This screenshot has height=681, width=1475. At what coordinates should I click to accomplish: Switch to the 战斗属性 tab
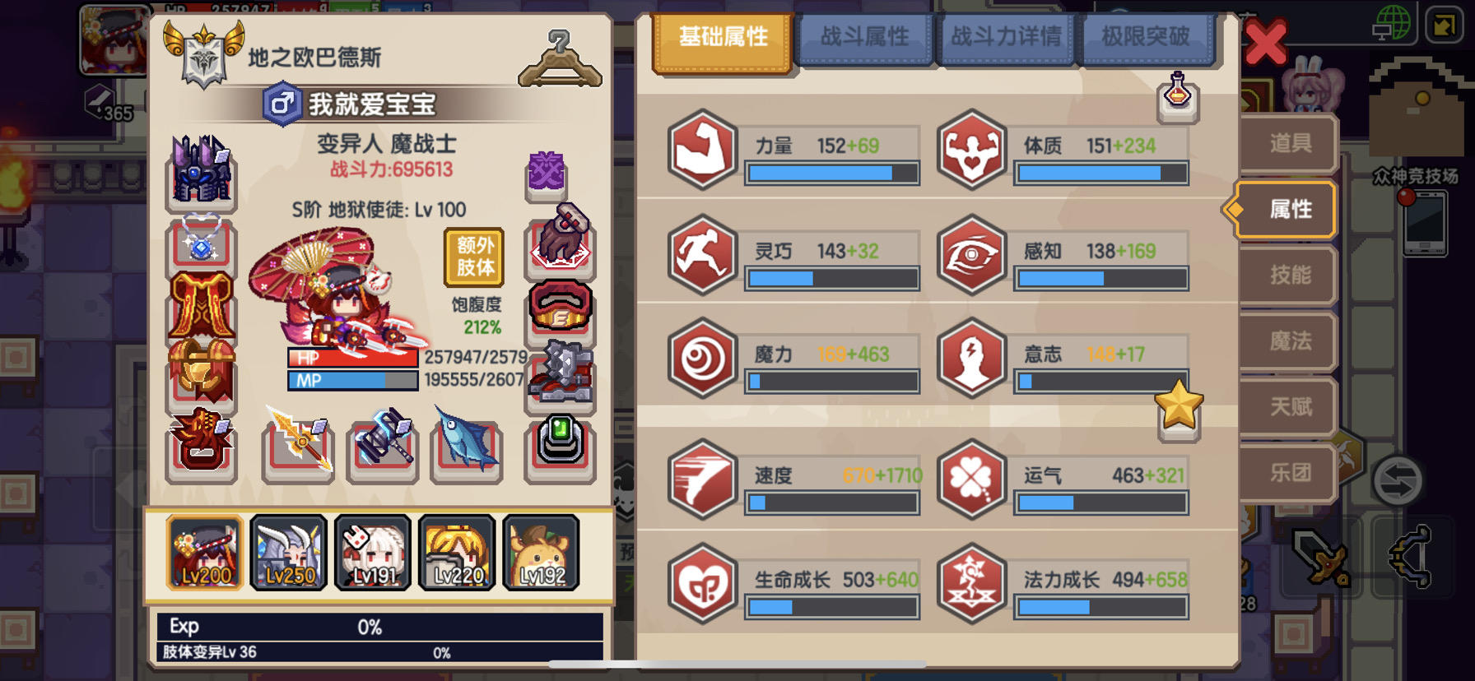pyautogui.click(x=865, y=38)
